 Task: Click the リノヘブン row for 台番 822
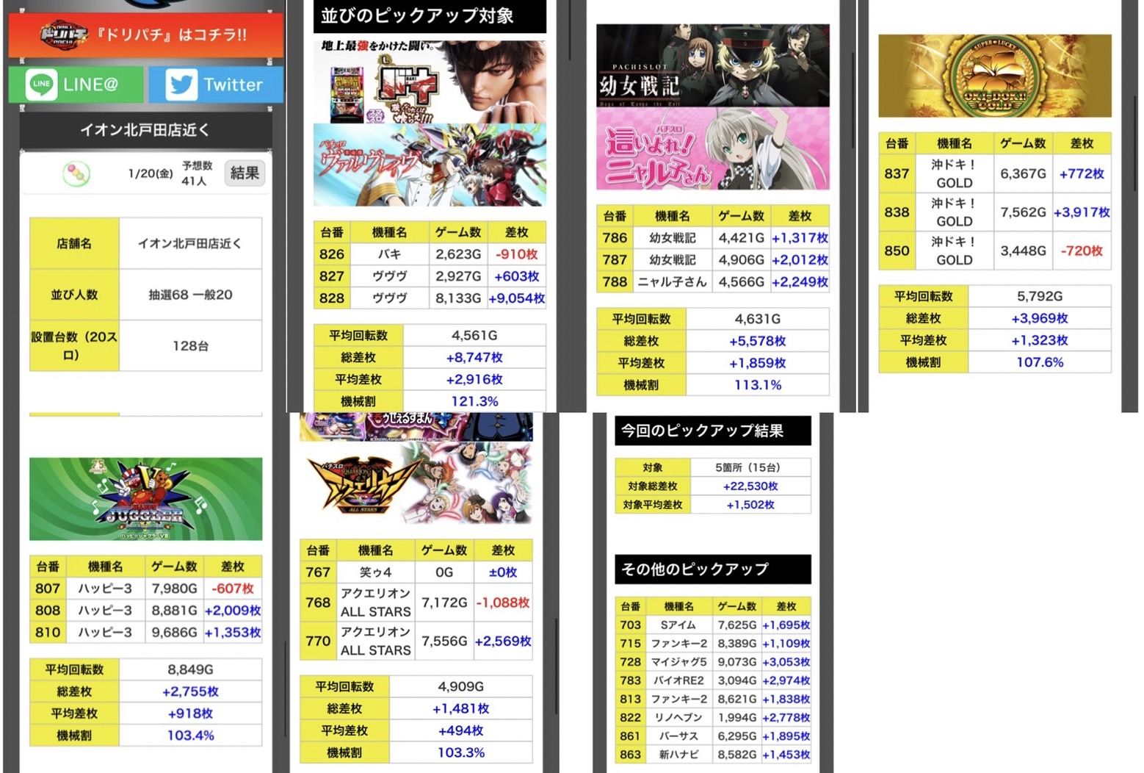coord(712,717)
